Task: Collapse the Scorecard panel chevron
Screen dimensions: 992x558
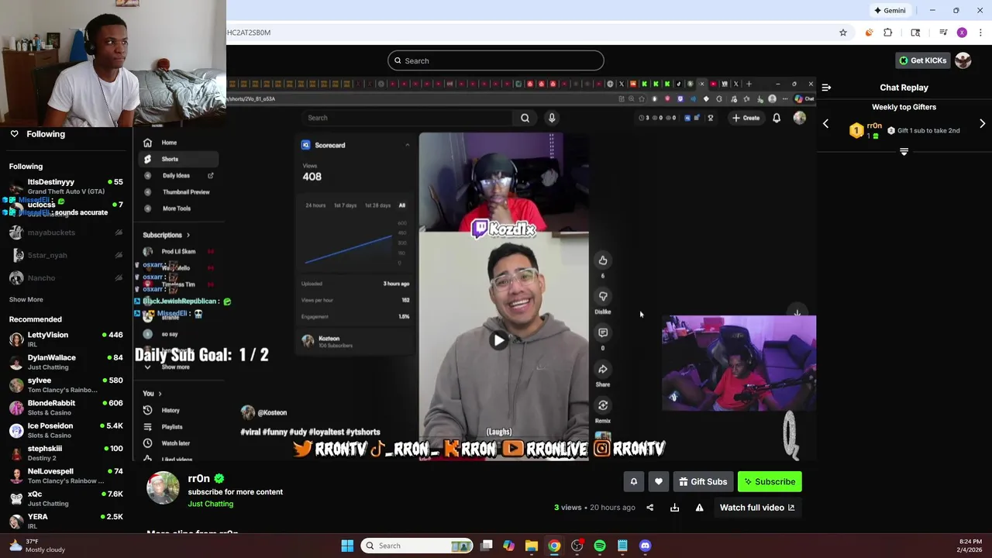Action: click(407, 145)
